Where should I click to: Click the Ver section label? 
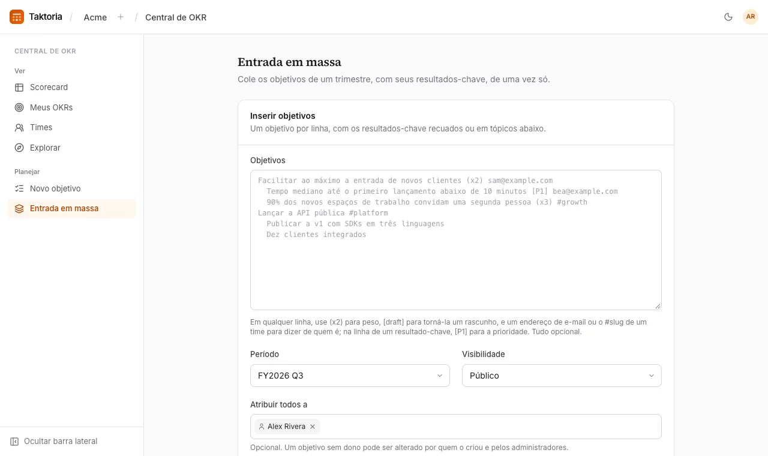[20, 71]
